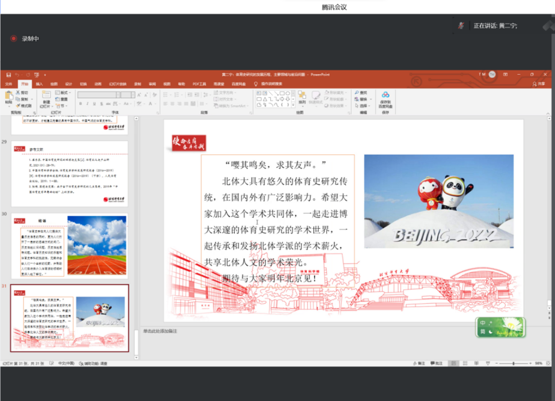555x401 pixels.
Task: Toggle bold formatting
Action: [x=80, y=103]
